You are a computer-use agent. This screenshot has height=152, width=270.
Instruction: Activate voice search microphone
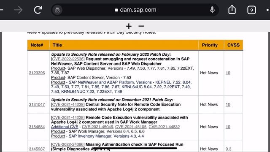click(212, 10)
